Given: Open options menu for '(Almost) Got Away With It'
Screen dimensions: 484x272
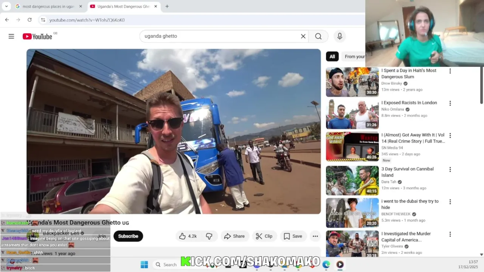Looking at the screenshot, I should [450, 136].
